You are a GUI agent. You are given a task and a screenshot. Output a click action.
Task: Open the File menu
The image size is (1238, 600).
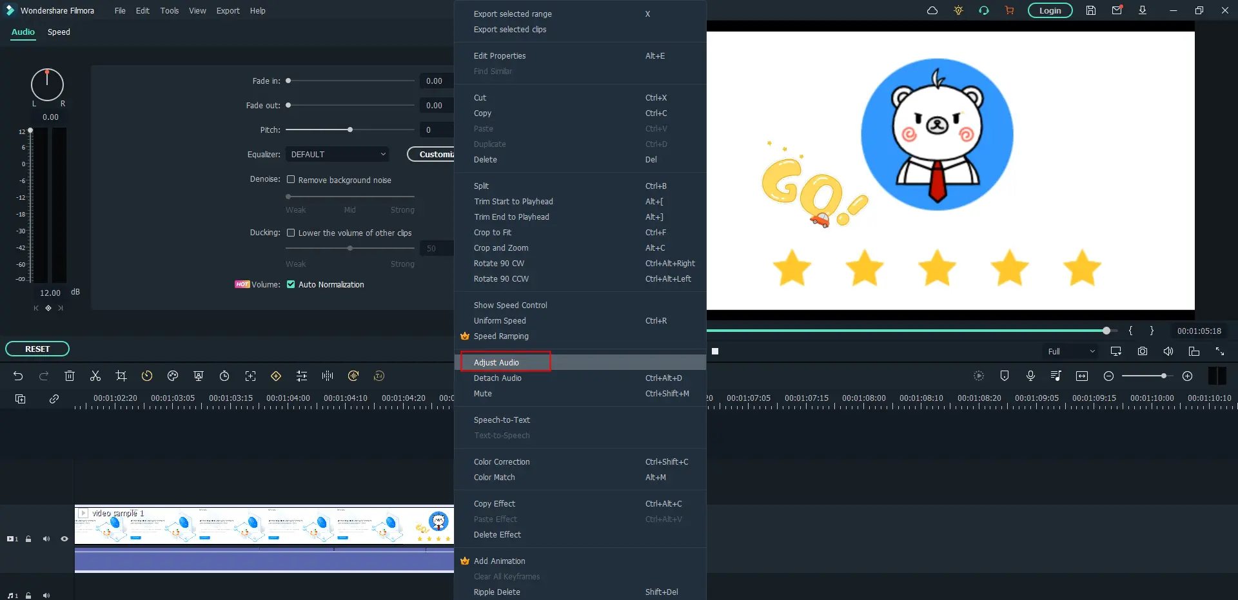pos(120,11)
